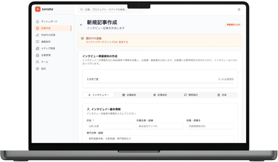
Task: Open 連載設定 in the sidebar
Action: (53, 42)
